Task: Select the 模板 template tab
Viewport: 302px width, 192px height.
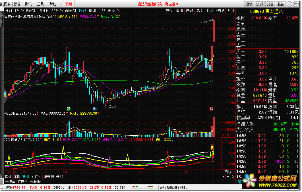Action: point(16,177)
